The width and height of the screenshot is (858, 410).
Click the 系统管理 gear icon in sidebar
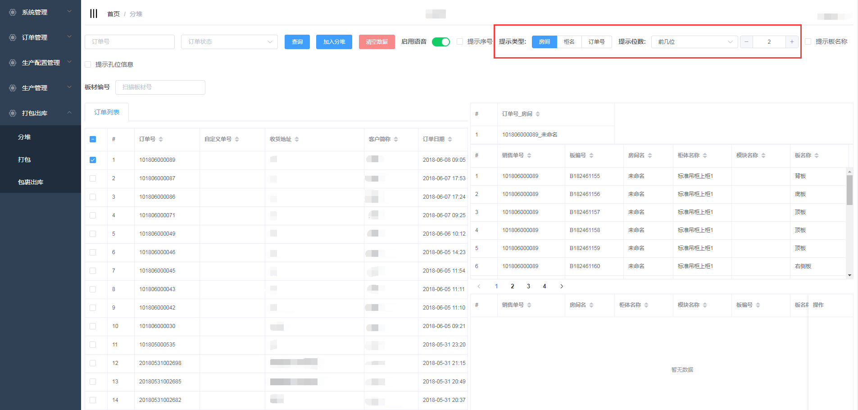point(13,12)
